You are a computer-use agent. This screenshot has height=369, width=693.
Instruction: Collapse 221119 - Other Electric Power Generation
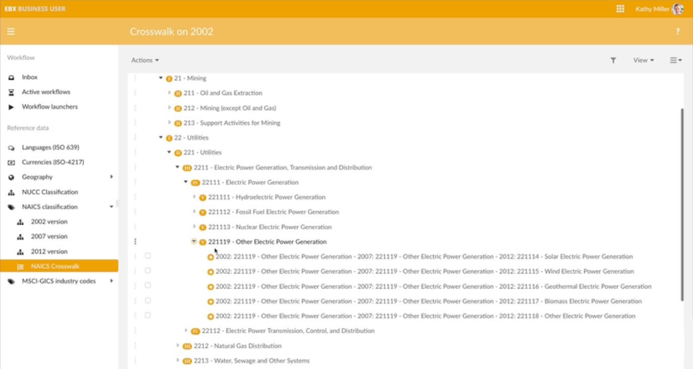[194, 242]
